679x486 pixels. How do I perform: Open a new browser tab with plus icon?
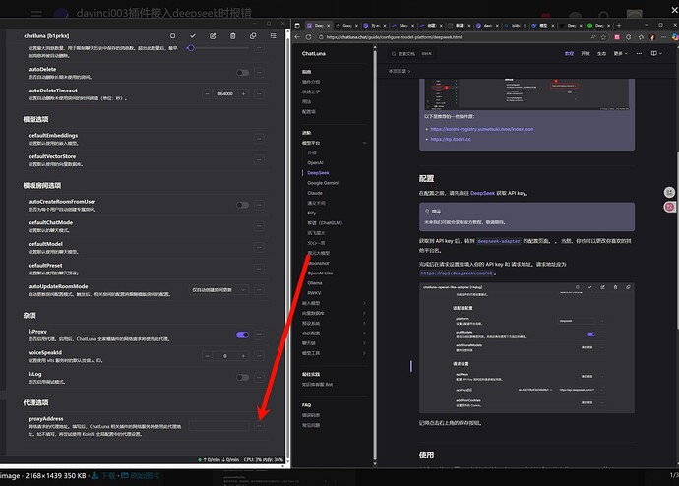[619, 26]
